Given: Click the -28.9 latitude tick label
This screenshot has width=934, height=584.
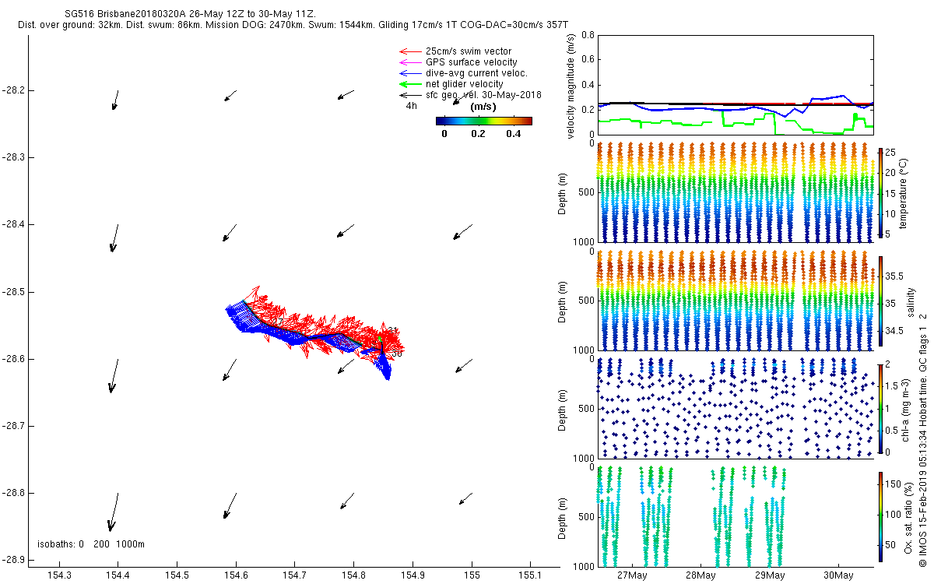Looking at the screenshot, I should pyautogui.click(x=13, y=560).
